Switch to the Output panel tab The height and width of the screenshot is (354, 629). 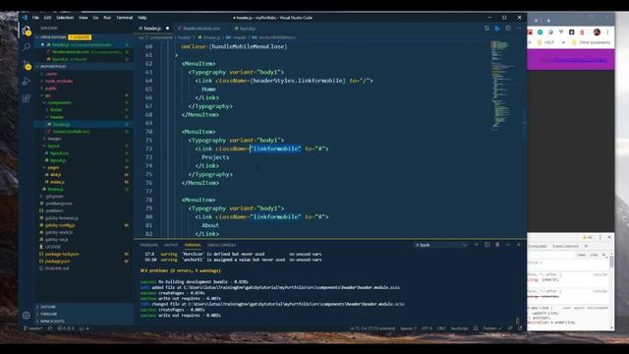click(x=170, y=245)
